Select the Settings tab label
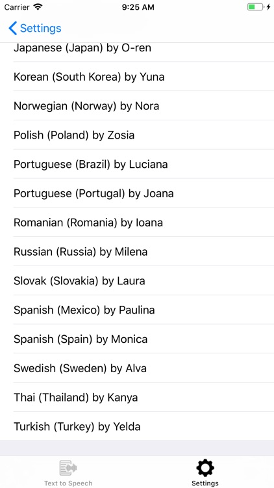 205,483
